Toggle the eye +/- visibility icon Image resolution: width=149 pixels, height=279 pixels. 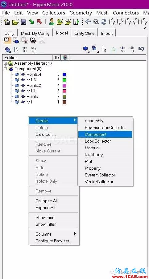pyautogui.click(x=123, y=49)
